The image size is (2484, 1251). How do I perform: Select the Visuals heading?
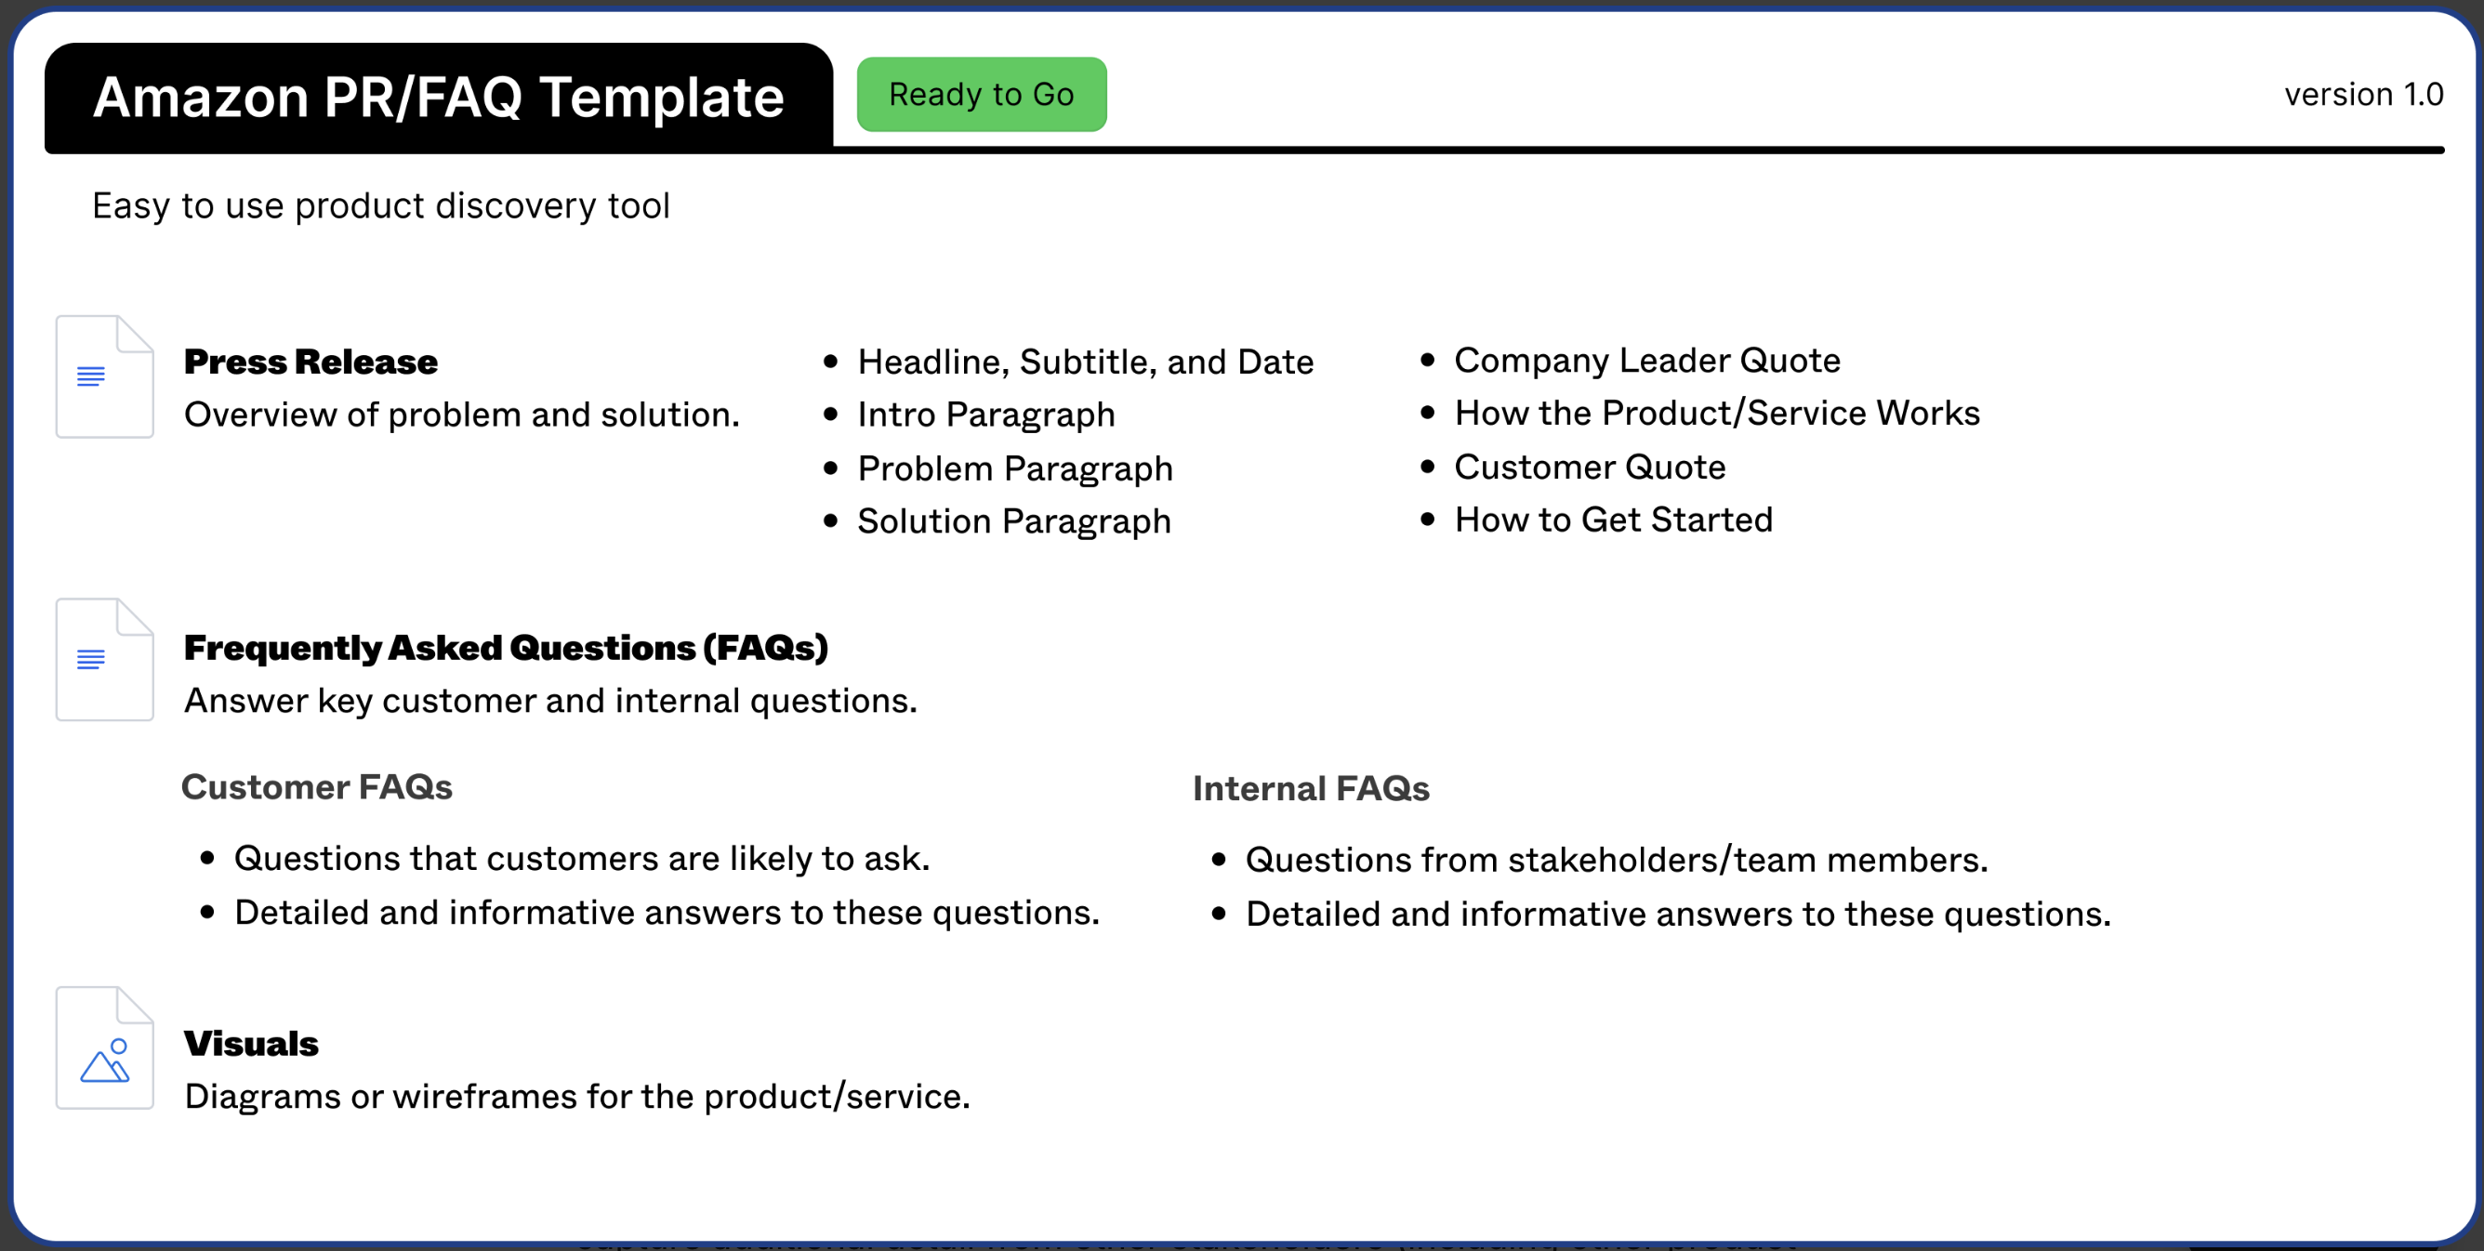tap(251, 1044)
